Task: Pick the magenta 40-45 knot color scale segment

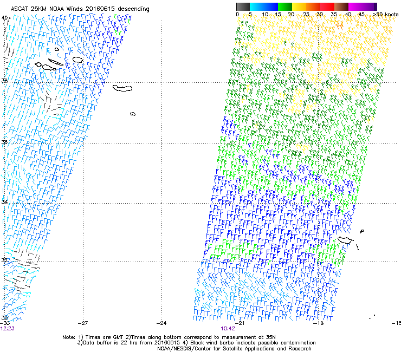Action: (x=355, y=6)
